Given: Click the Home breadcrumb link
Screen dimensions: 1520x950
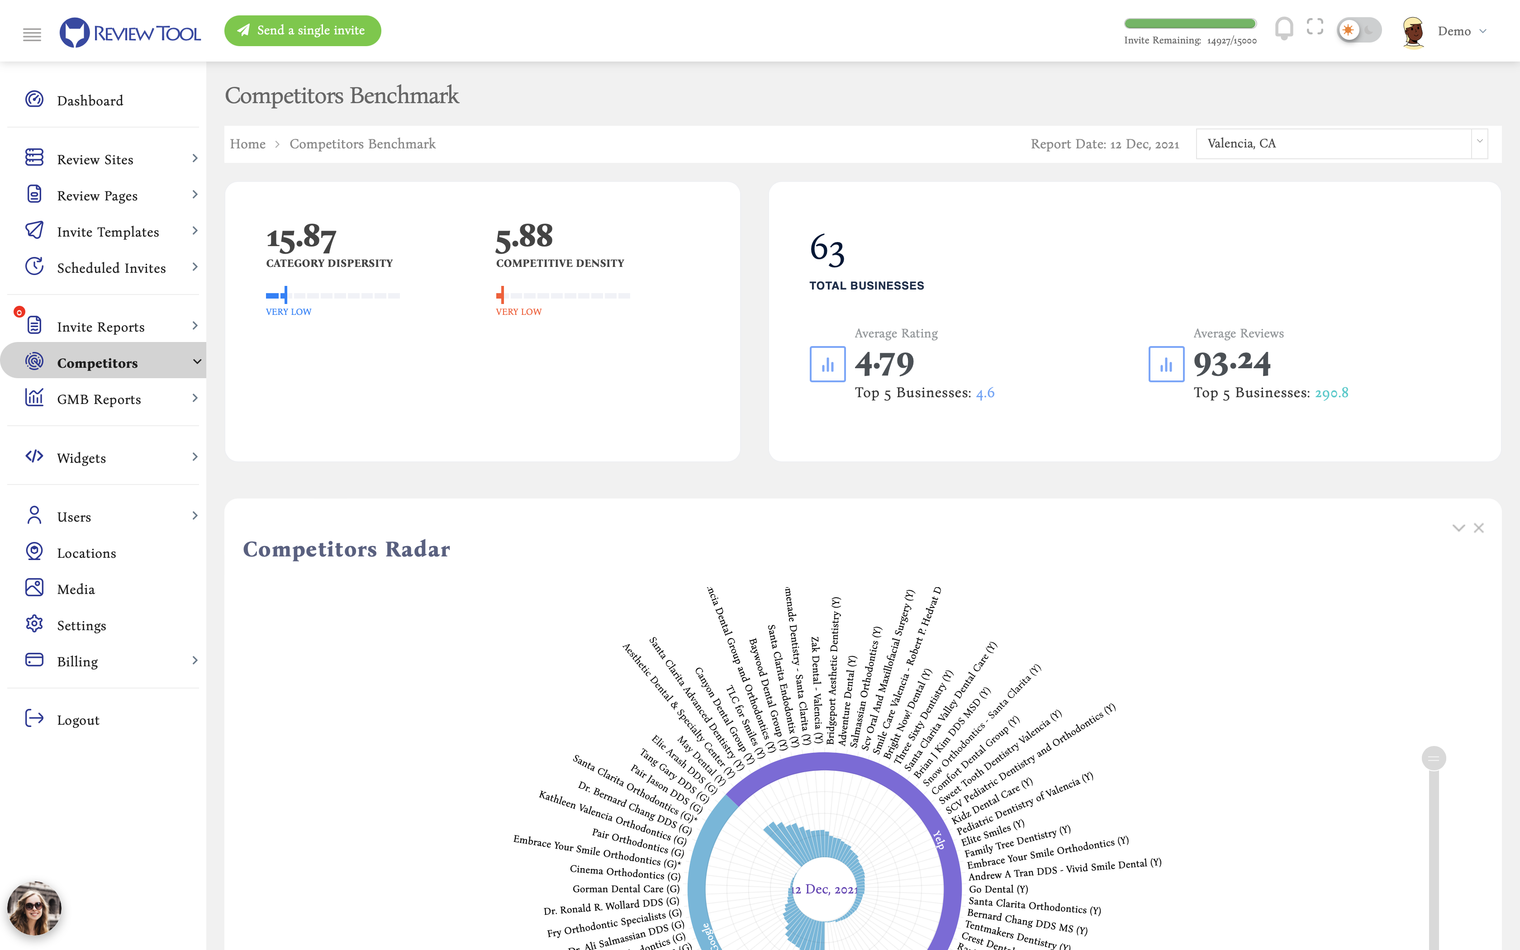Looking at the screenshot, I should (247, 144).
